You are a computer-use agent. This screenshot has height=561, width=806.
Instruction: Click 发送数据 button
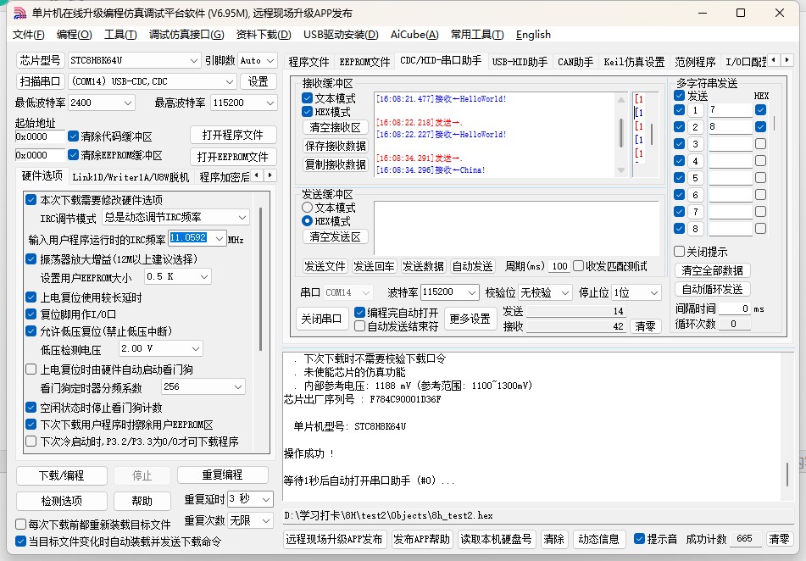point(423,266)
